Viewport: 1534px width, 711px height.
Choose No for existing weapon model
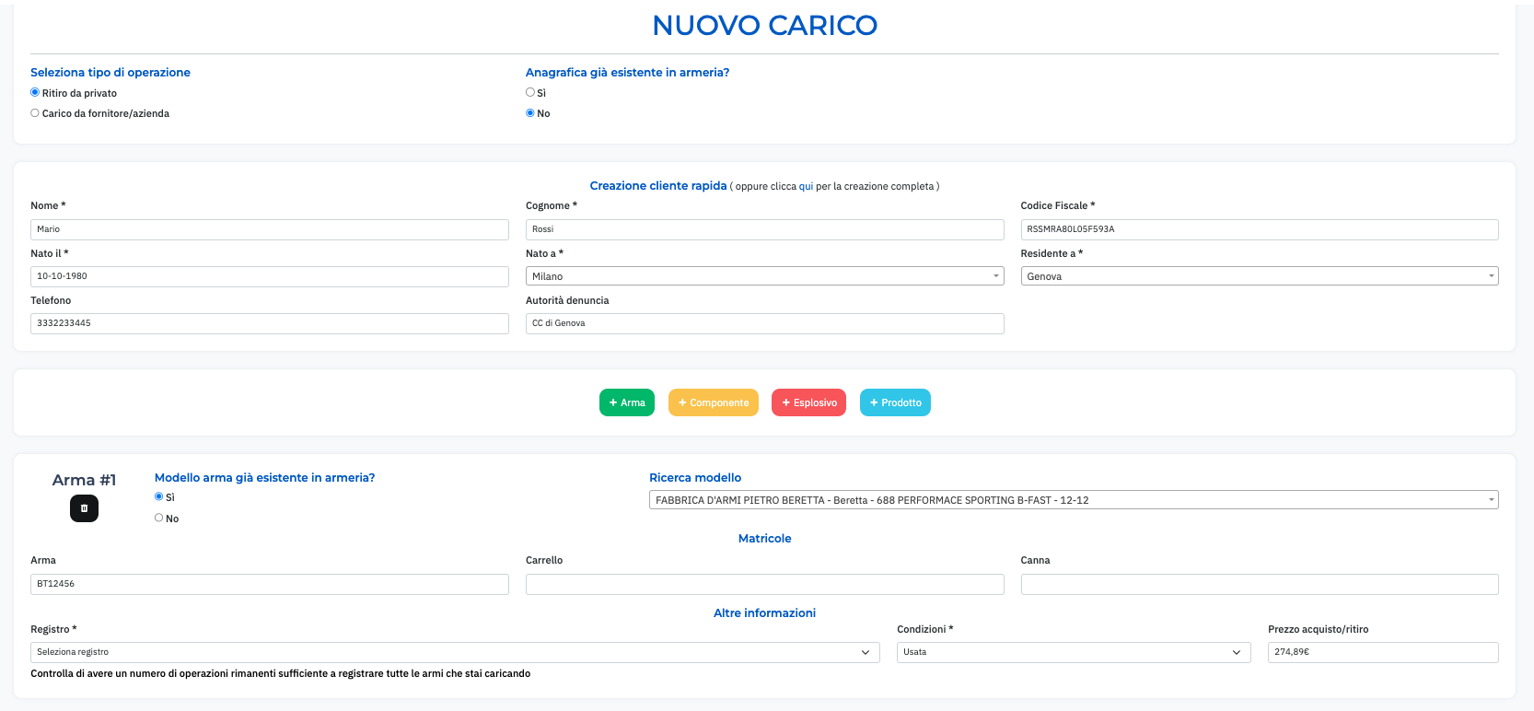tap(159, 519)
